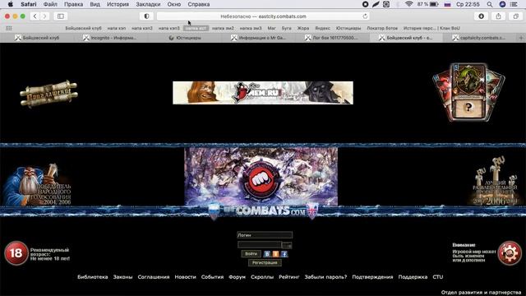
Task: Go forward with Safari's forward arrow
Action: click(44, 16)
